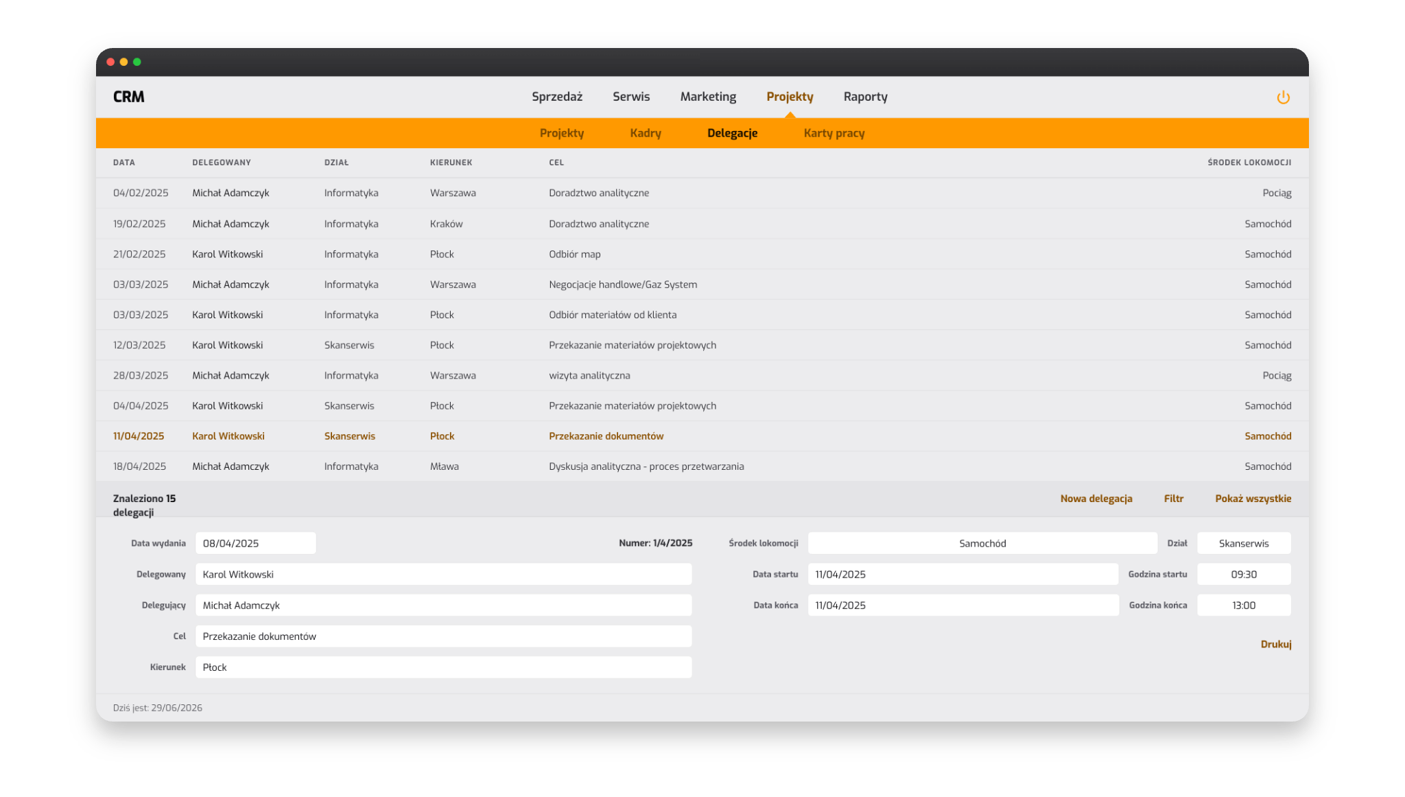Select row dated 19/02/2025
This screenshot has height=797, width=1405.
click(x=702, y=224)
